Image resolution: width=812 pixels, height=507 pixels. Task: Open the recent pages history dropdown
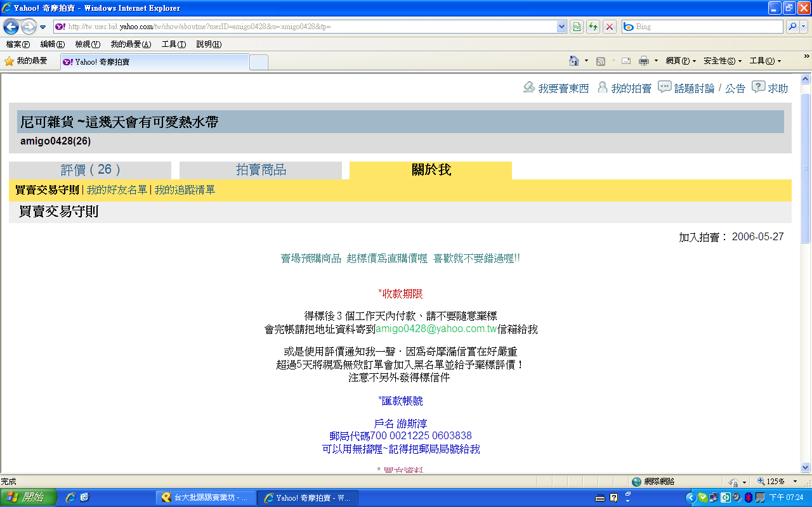tap(43, 27)
